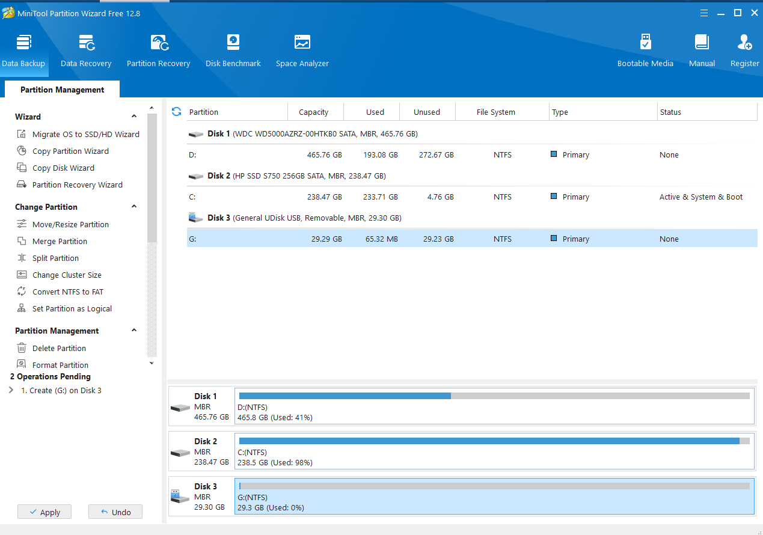
Task: Open the Data Backup tool
Action: coord(23,50)
